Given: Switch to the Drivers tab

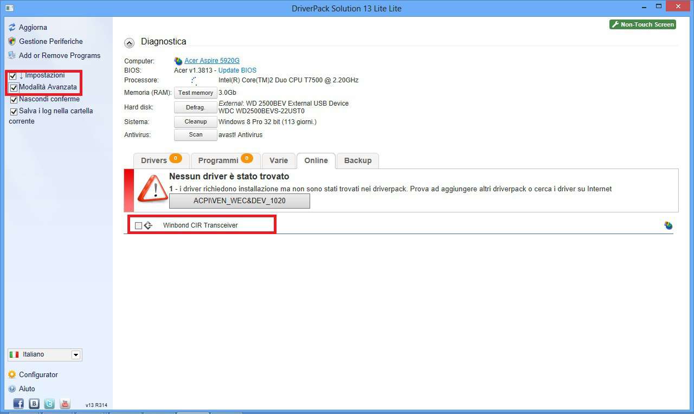Looking at the screenshot, I should click(x=161, y=160).
